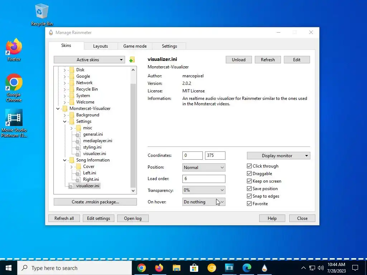The image size is (367, 275).
Task: Select the Google folder in skin tree
Action: coord(83,76)
